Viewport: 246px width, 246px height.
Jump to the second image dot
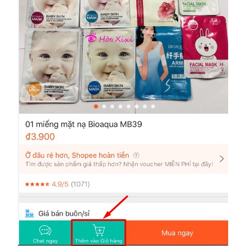click(104, 107)
